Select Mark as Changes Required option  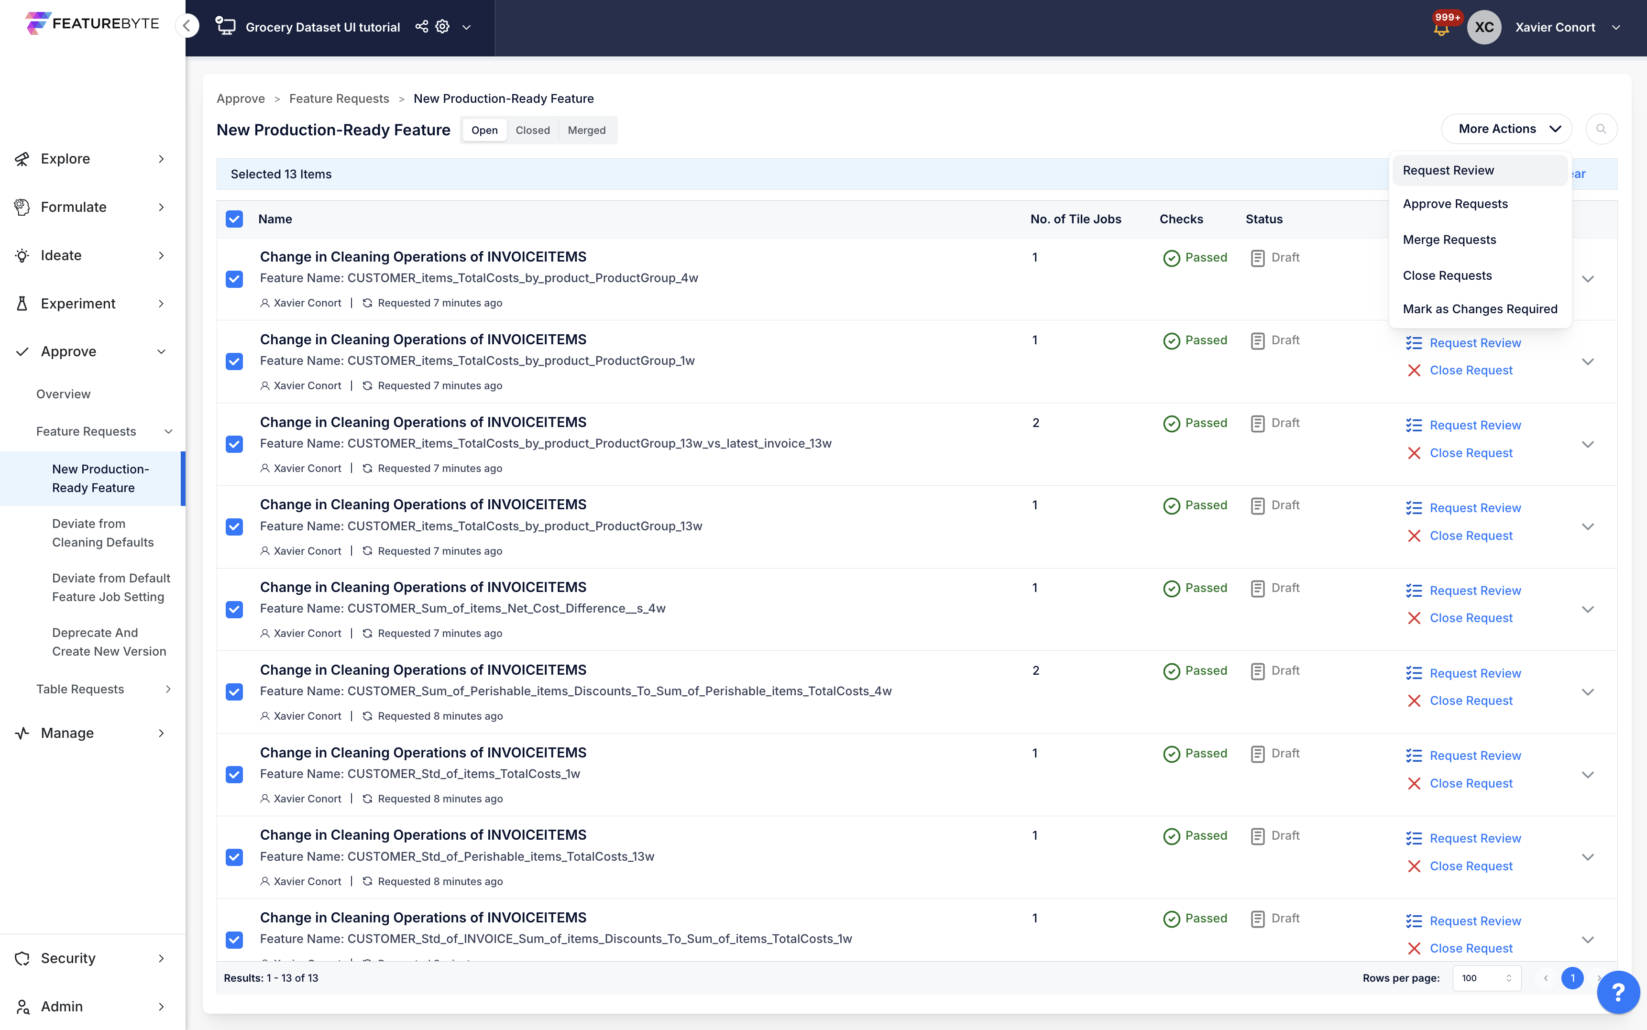[x=1480, y=308]
